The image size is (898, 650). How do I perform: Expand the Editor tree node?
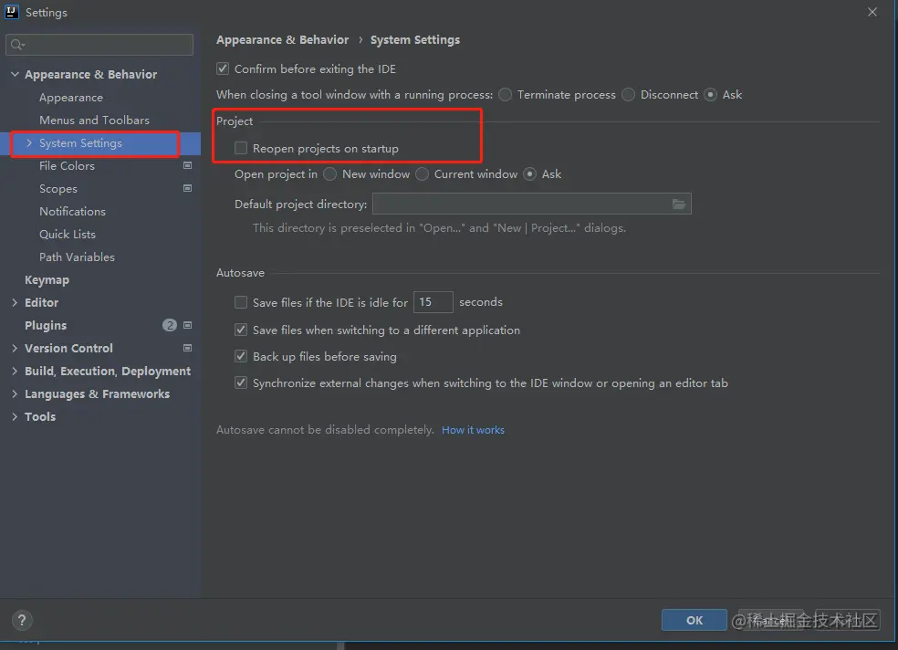point(15,302)
